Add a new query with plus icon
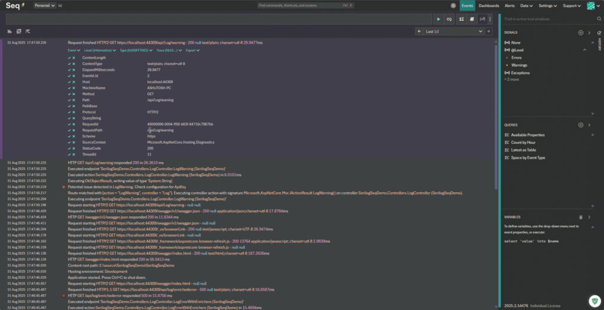The width and height of the screenshot is (604, 310). click(x=580, y=125)
